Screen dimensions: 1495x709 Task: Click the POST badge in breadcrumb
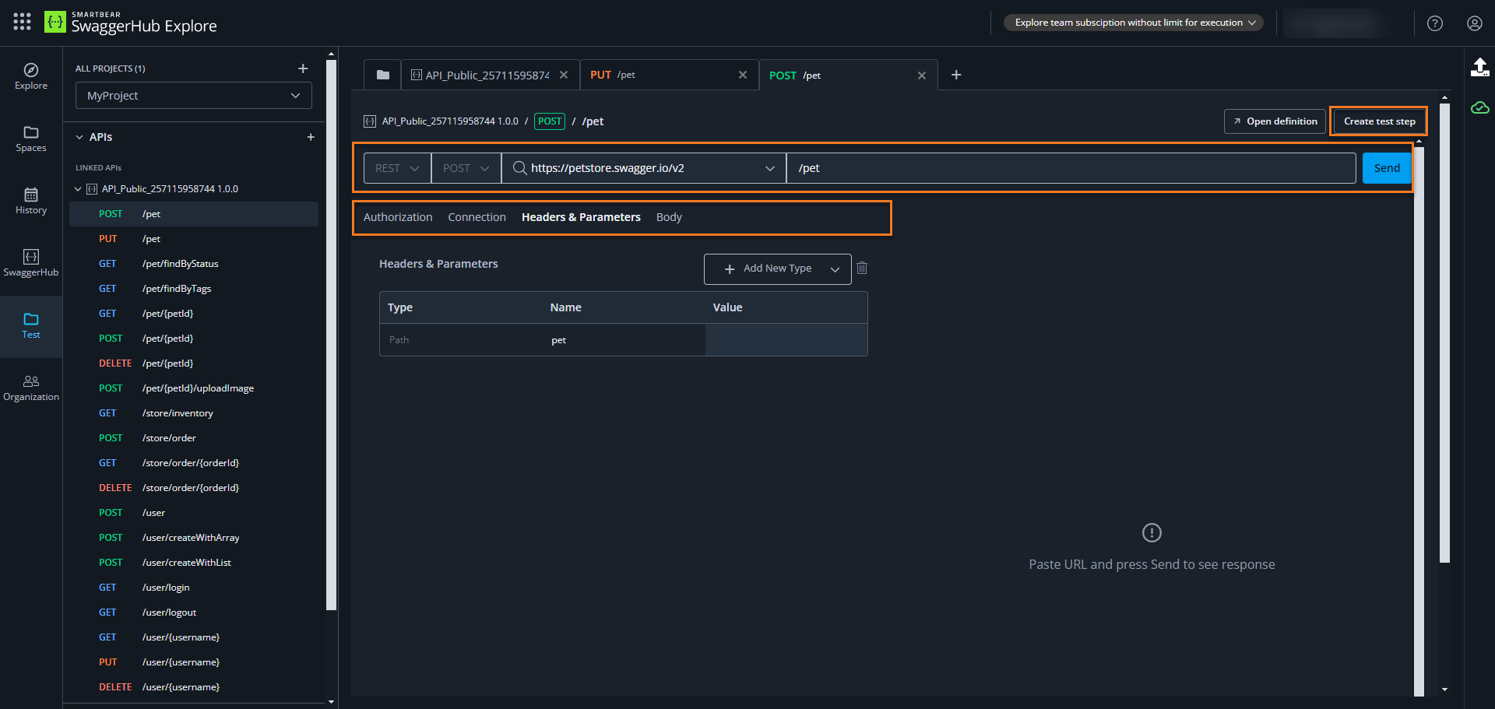[550, 121]
